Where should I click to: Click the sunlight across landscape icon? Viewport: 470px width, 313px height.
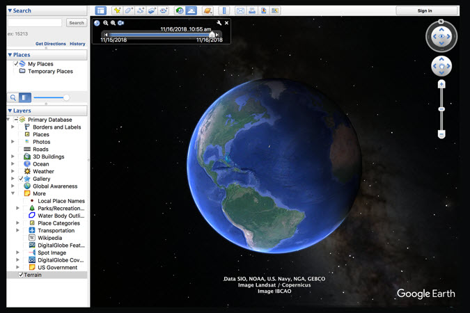click(191, 10)
